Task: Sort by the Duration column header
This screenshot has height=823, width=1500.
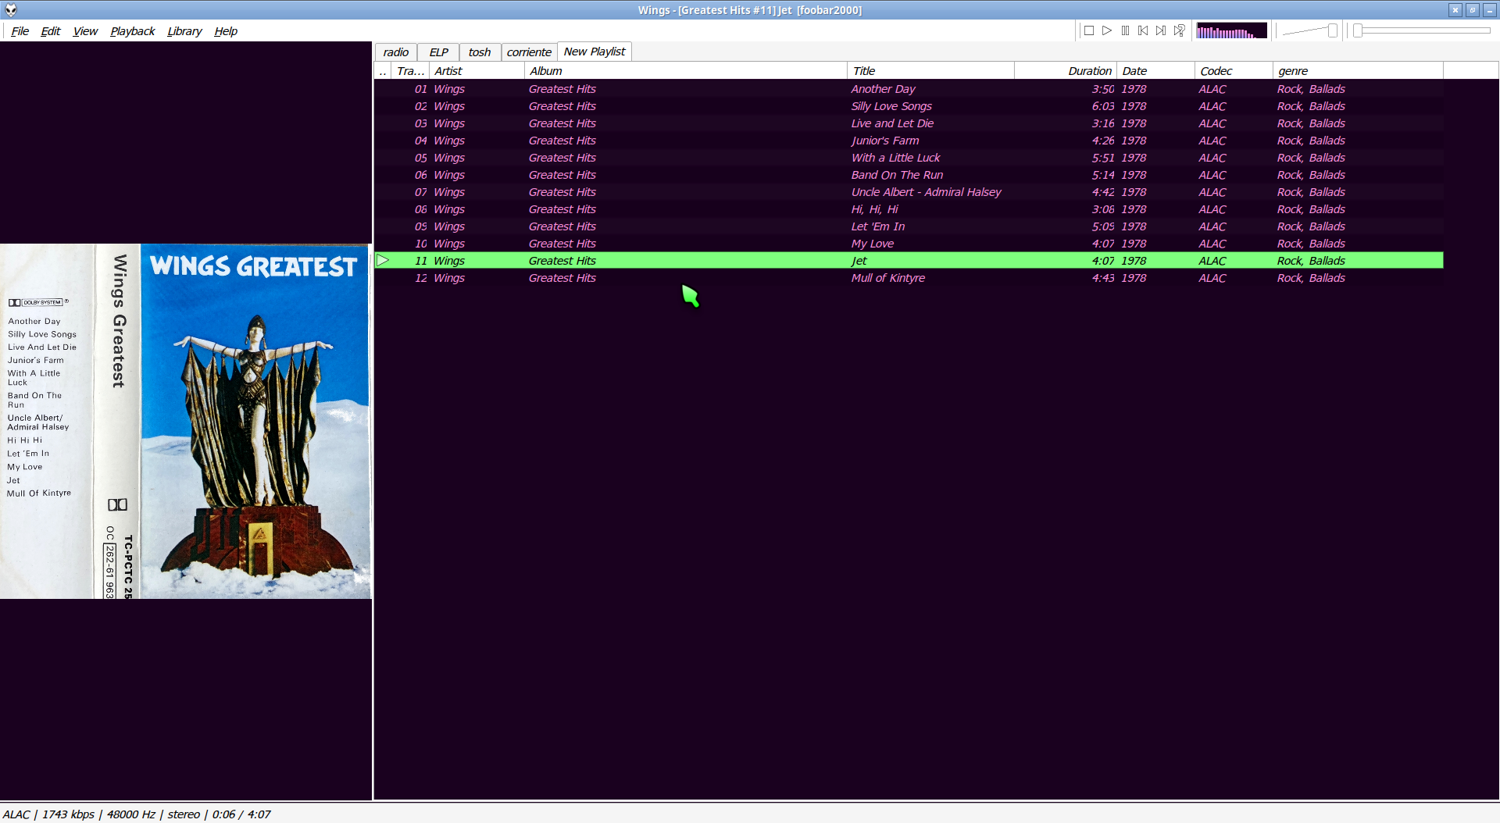Action: tap(1066, 71)
